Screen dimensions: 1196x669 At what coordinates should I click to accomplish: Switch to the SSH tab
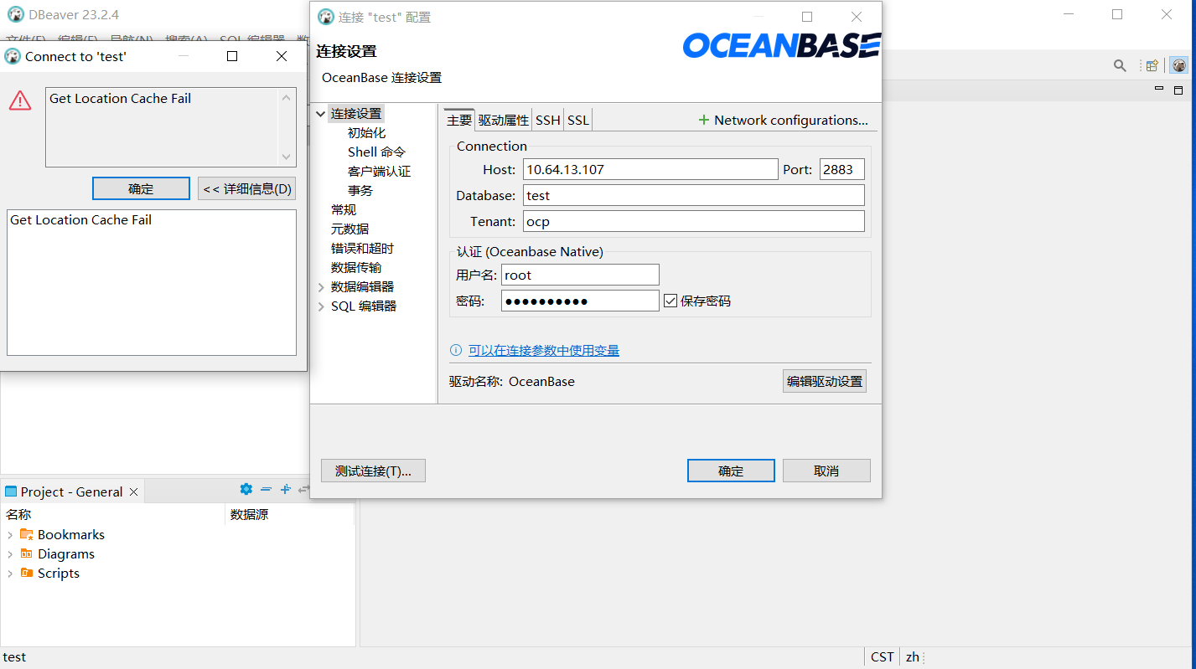click(548, 120)
